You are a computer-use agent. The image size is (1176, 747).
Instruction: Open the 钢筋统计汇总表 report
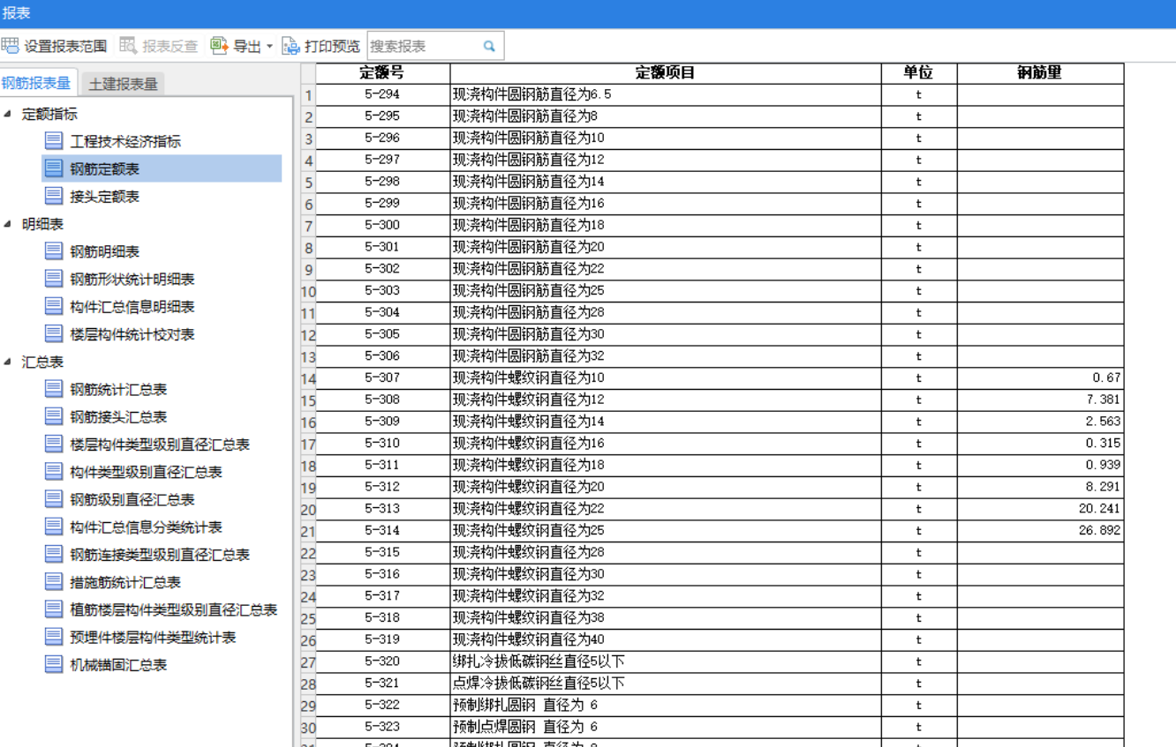point(118,389)
